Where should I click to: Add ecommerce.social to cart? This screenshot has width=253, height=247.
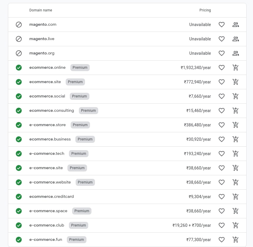point(236,96)
